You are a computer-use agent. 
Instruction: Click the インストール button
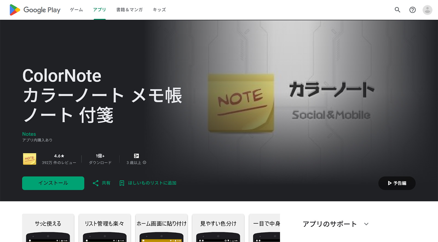click(53, 183)
